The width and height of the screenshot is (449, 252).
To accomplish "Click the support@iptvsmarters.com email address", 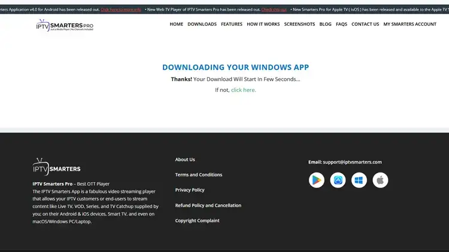I will [352, 162].
